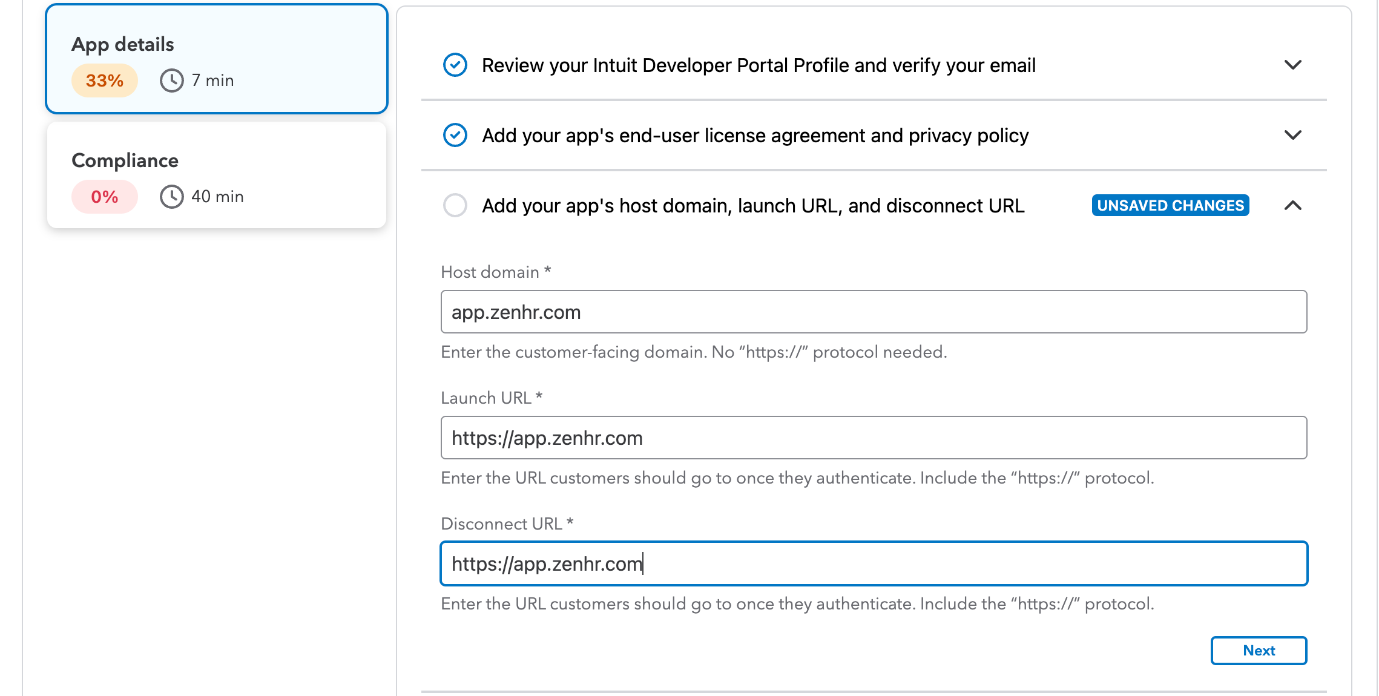1379x696 pixels.
Task: Expand the license agreement and privacy policy section
Action: tap(1292, 136)
